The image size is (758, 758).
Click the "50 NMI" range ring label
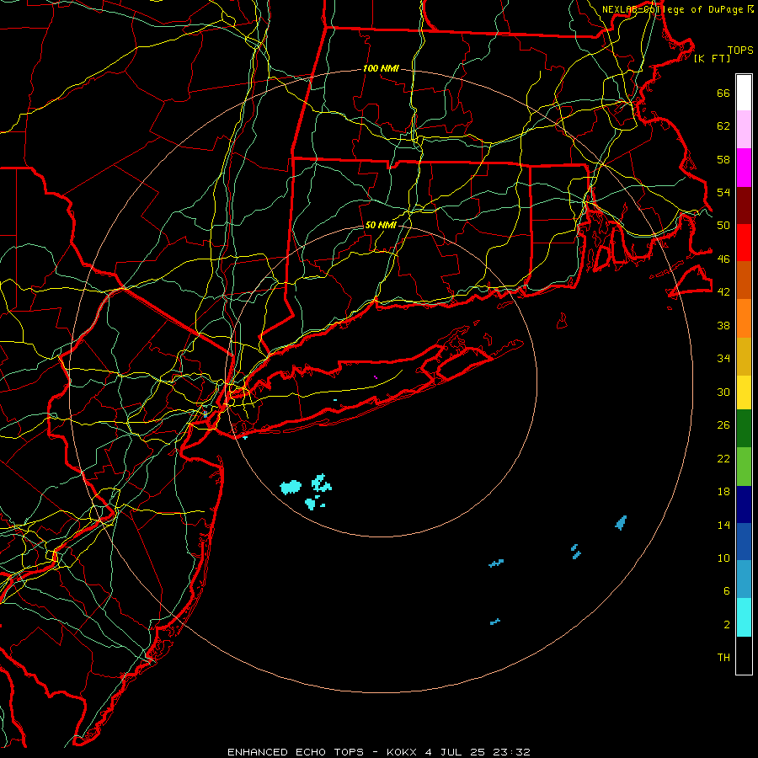point(381,225)
